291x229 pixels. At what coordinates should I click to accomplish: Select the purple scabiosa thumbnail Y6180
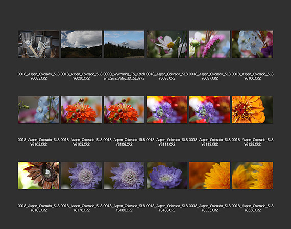(x=124, y=176)
